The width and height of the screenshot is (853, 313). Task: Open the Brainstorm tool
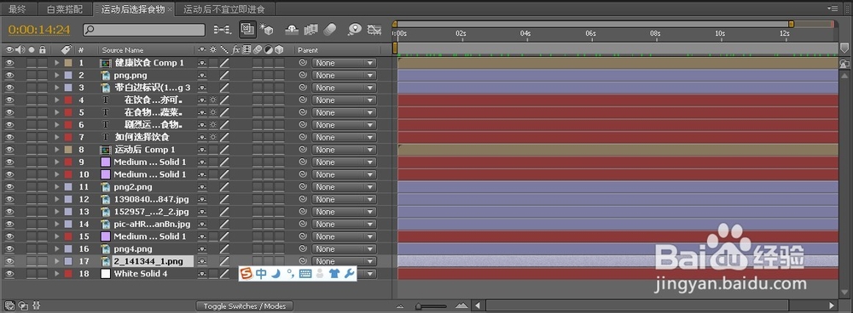pyautogui.click(x=355, y=29)
